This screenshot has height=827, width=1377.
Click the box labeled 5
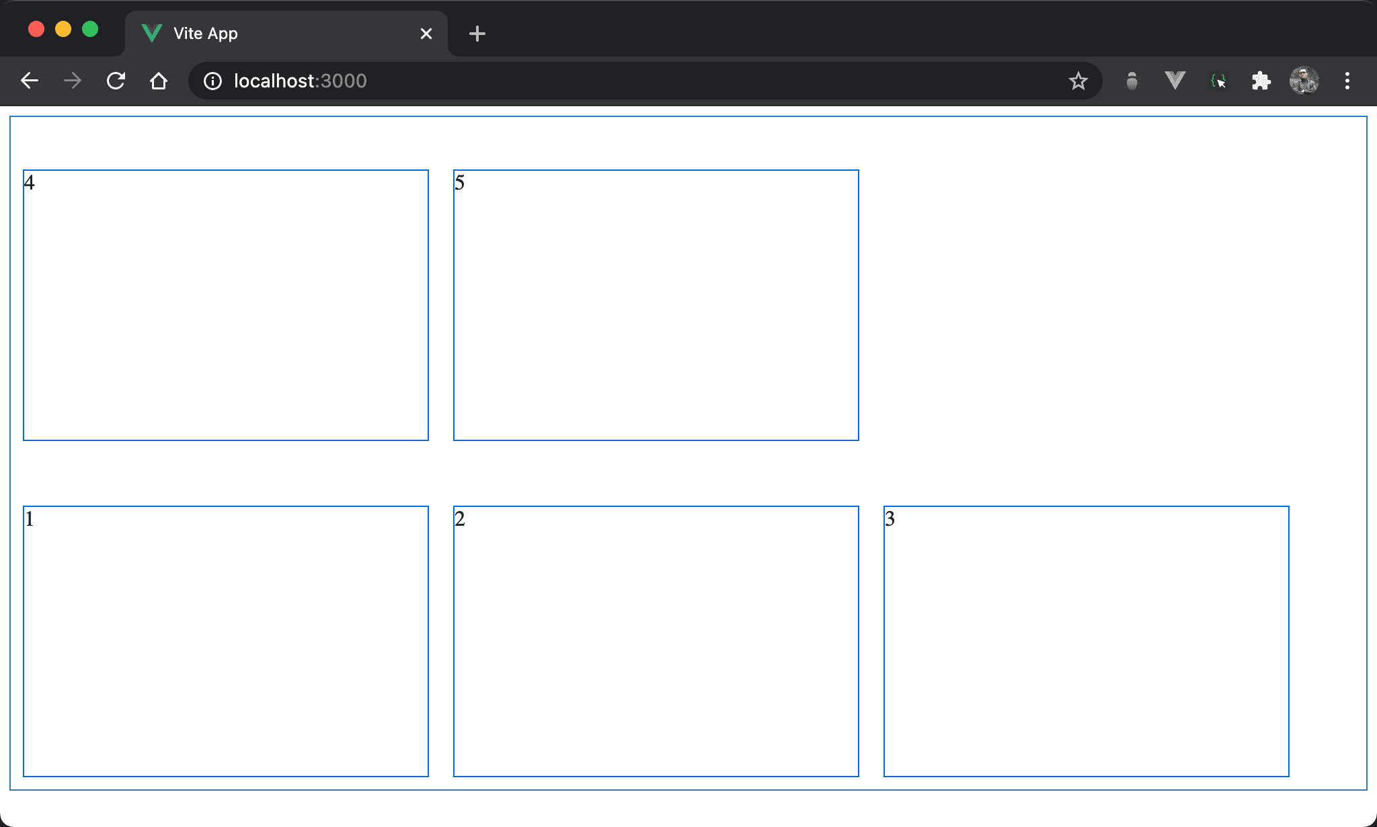tap(656, 305)
